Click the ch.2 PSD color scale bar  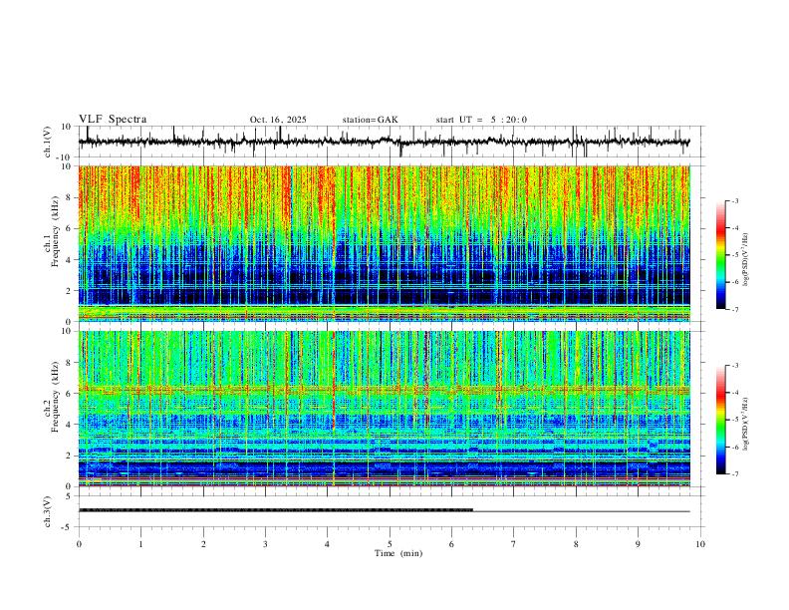[x=720, y=420]
